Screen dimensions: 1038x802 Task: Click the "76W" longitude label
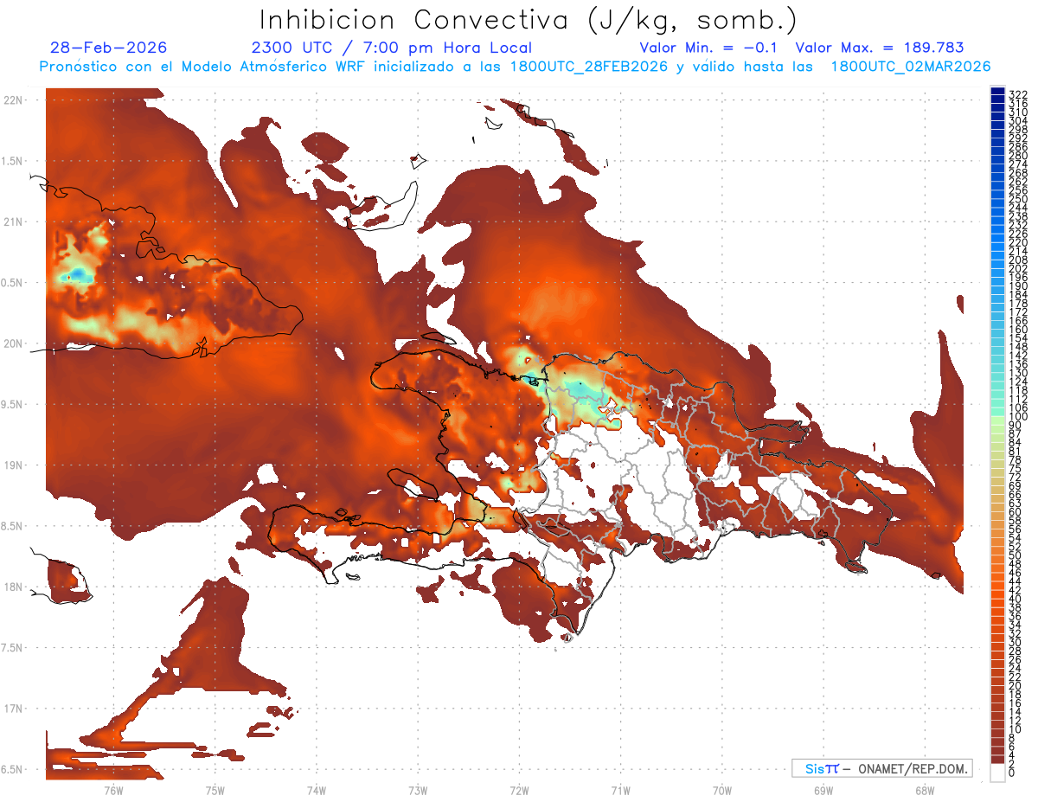pyautogui.click(x=113, y=790)
